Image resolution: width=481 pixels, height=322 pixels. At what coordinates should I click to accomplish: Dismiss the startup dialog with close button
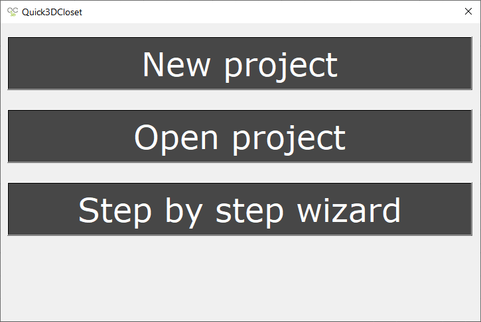(x=468, y=12)
